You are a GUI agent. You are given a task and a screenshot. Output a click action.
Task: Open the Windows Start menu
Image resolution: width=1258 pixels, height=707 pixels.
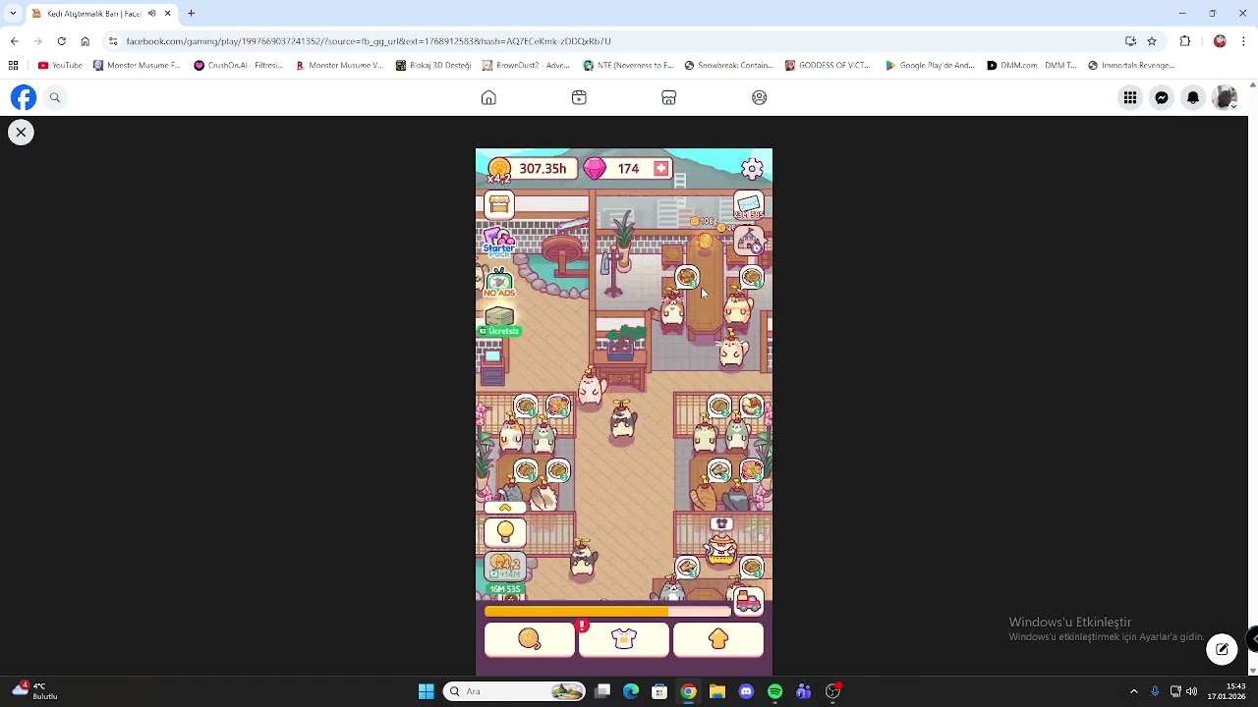tap(426, 691)
